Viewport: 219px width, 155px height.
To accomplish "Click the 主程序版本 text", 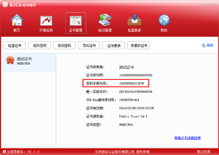I will click(x=23, y=152).
